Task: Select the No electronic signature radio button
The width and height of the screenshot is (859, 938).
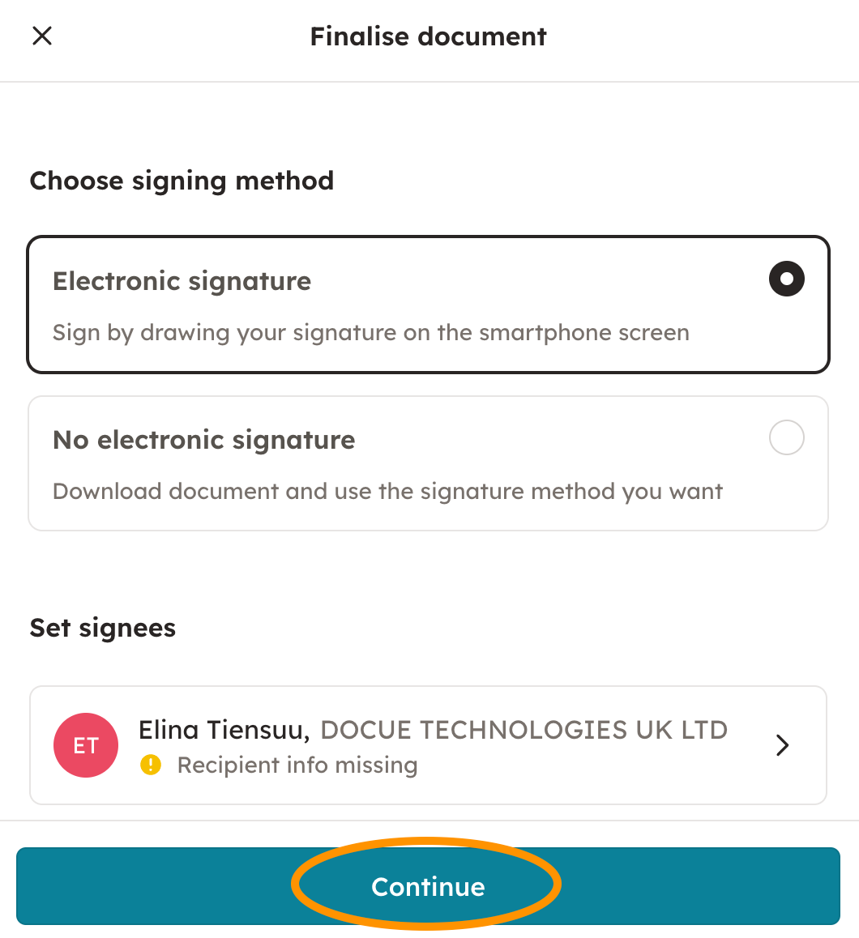Action: pyautogui.click(x=786, y=438)
